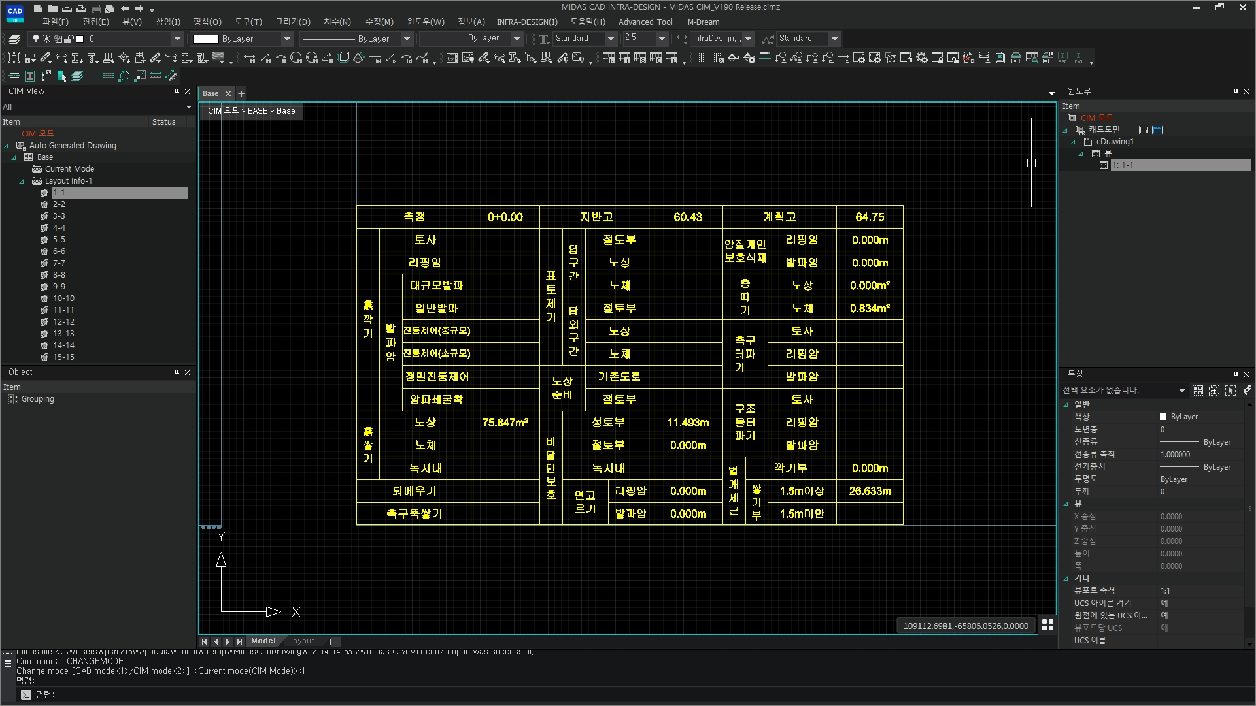Collapse the Auto Generated Drawing node

7,146
